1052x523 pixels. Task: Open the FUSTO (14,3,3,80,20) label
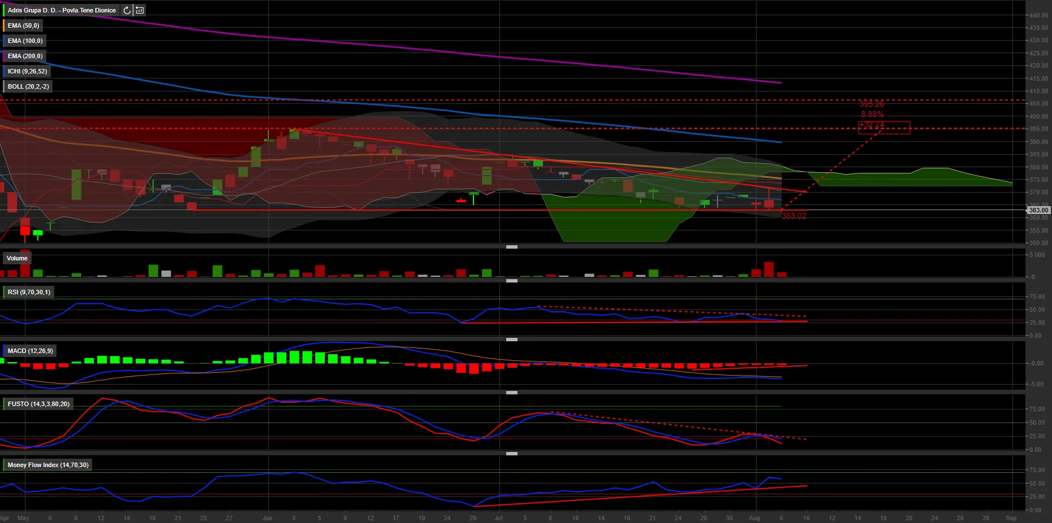coord(38,404)
